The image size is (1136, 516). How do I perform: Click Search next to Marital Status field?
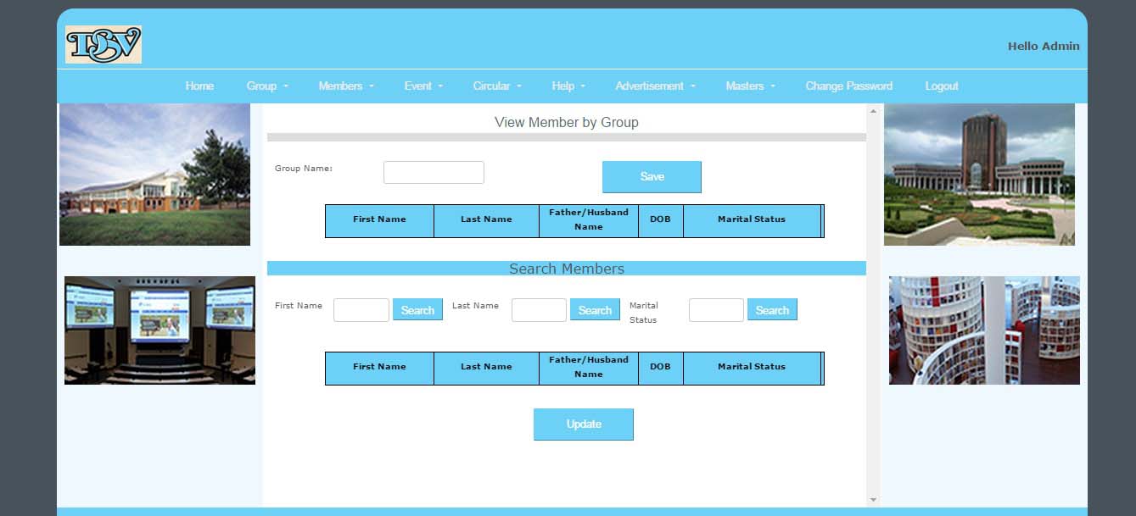pos(772,310)
